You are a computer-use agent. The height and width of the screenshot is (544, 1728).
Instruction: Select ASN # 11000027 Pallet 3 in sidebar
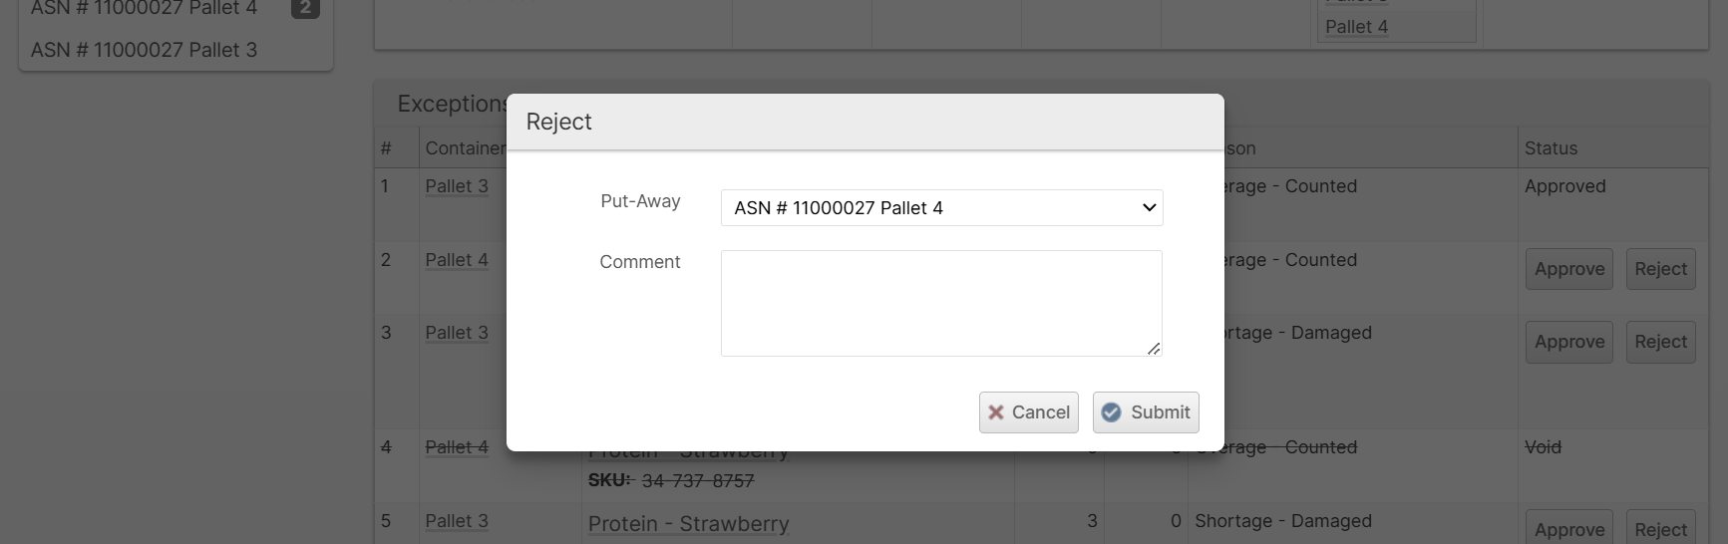pos(145,50)
